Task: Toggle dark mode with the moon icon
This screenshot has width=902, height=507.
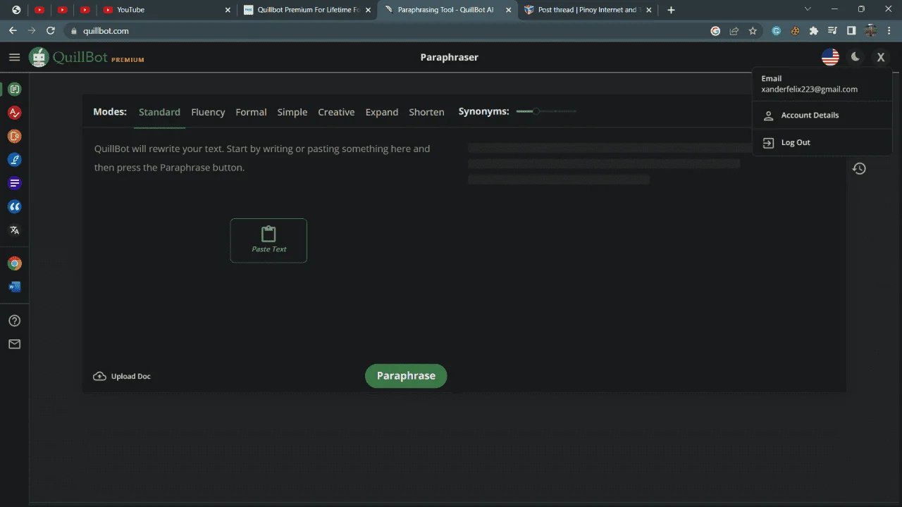Action: click(x=855, y=57)
